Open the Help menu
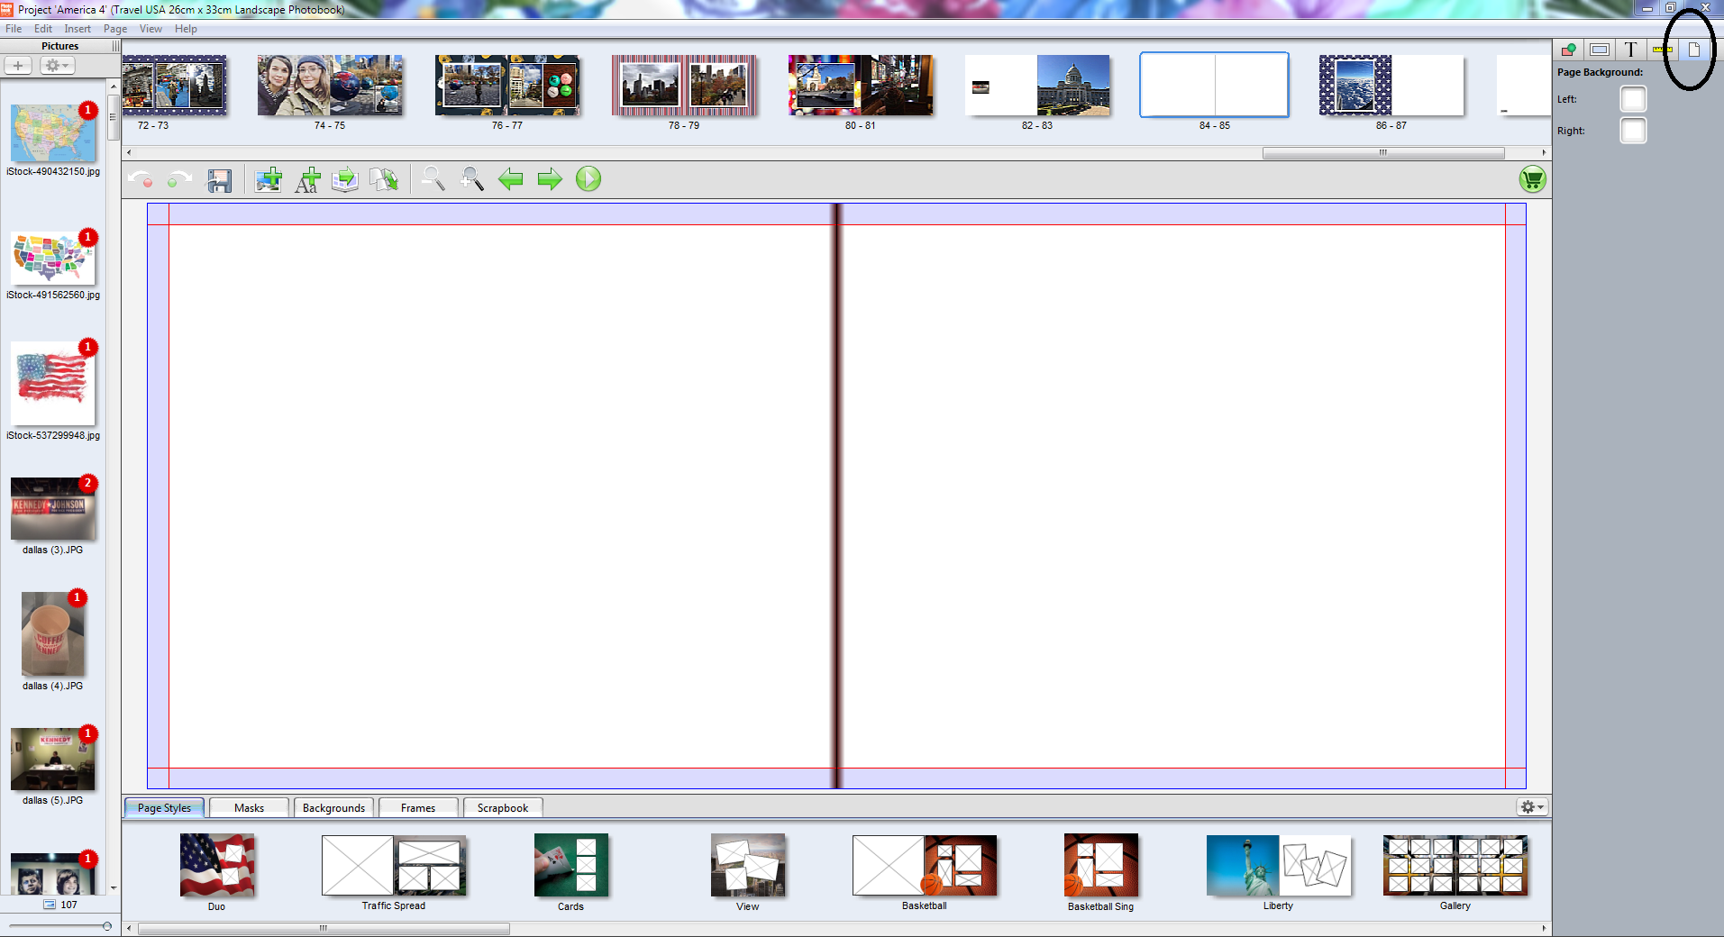 pos(186,29)
